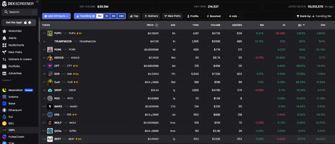Viewport: 335px width, 144px height.
Task: Open the Last 24 hours dropdown
Action: [56, 16]
